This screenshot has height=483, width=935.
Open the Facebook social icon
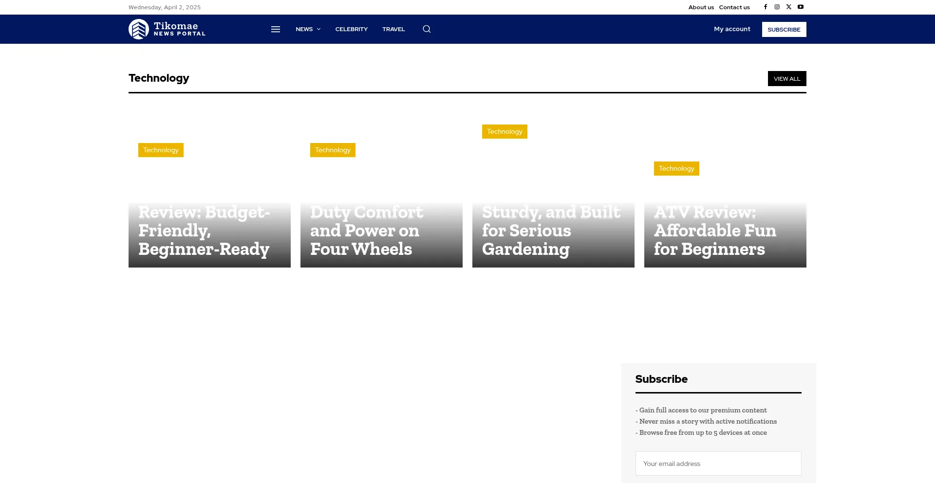click(x=766, y=7)
